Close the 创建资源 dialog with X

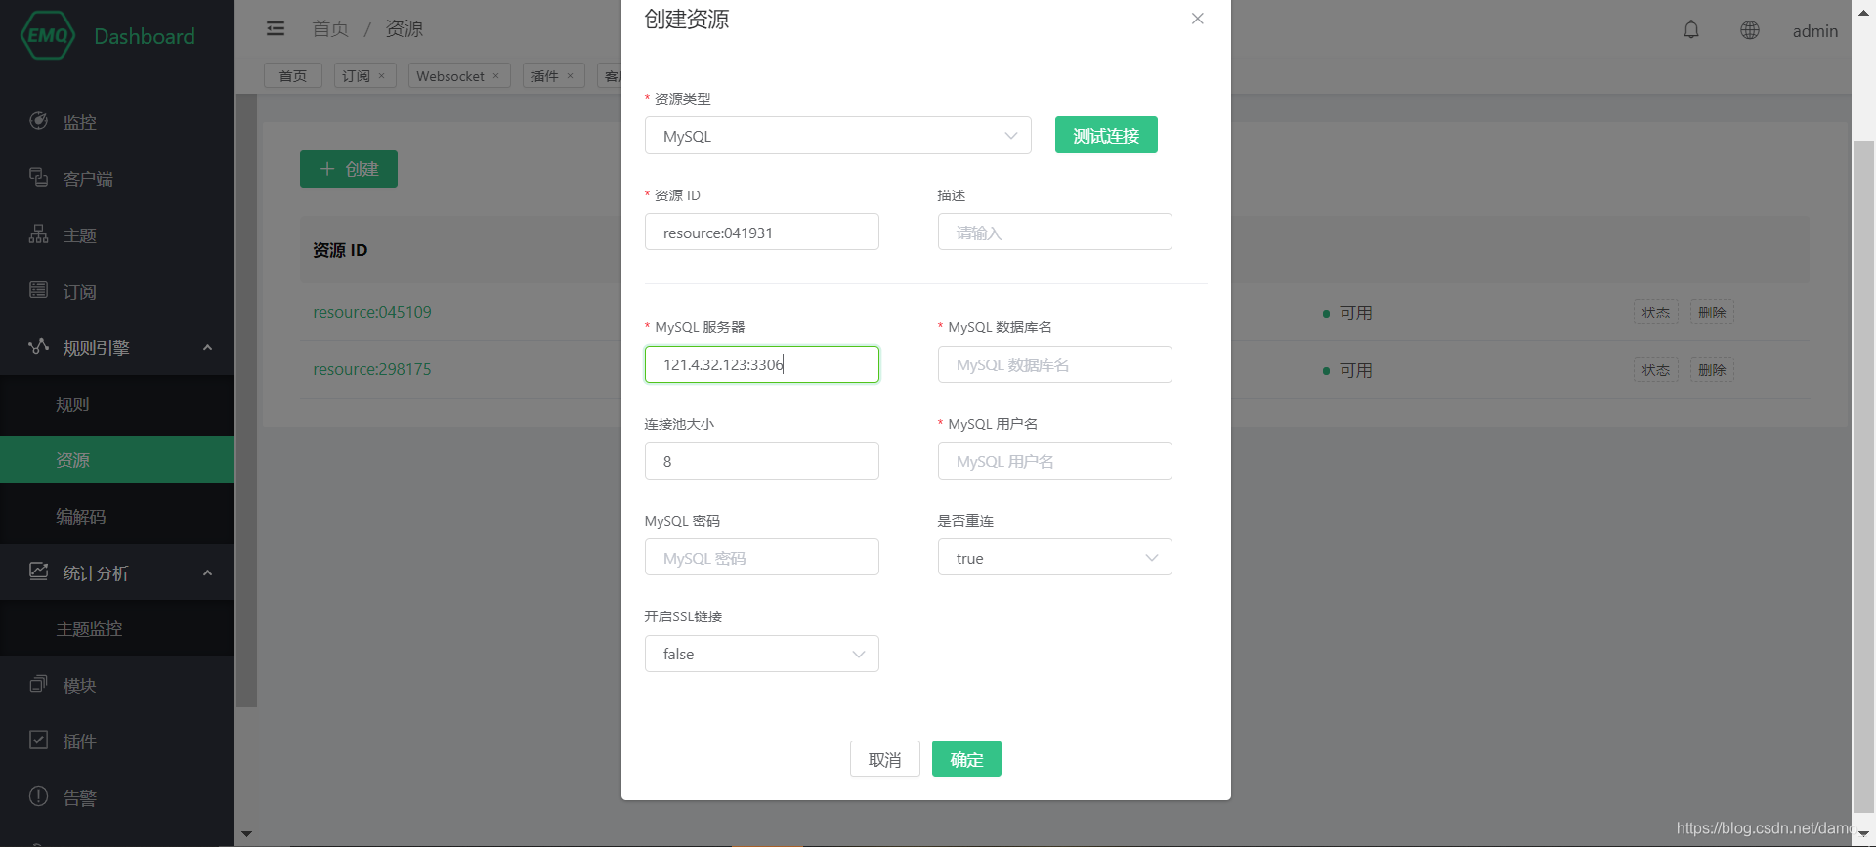1198,19
